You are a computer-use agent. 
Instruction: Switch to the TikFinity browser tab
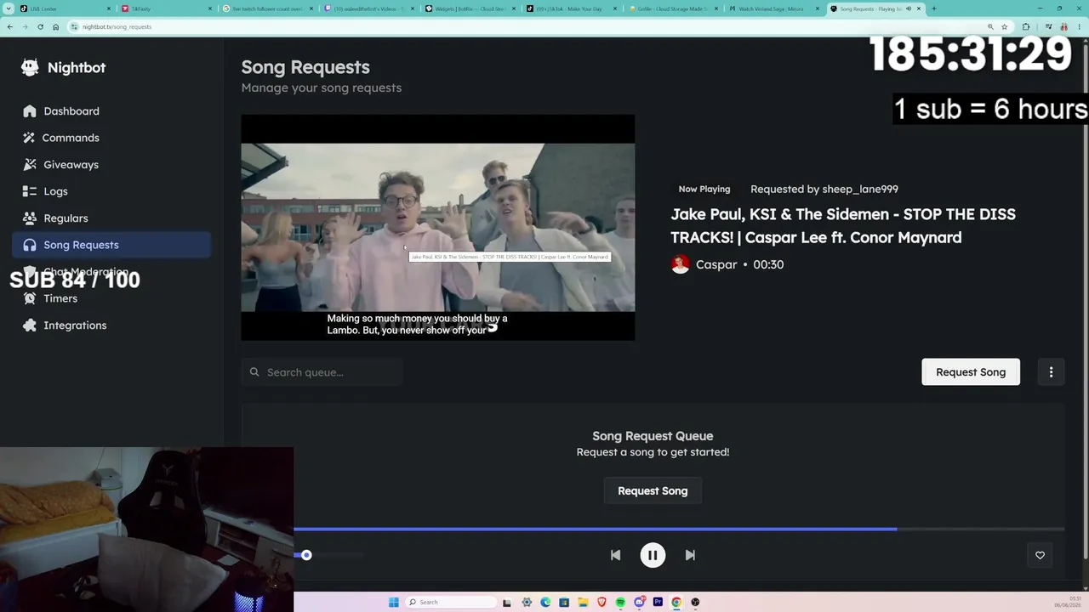pyautogui.click(x=166, y=8)
